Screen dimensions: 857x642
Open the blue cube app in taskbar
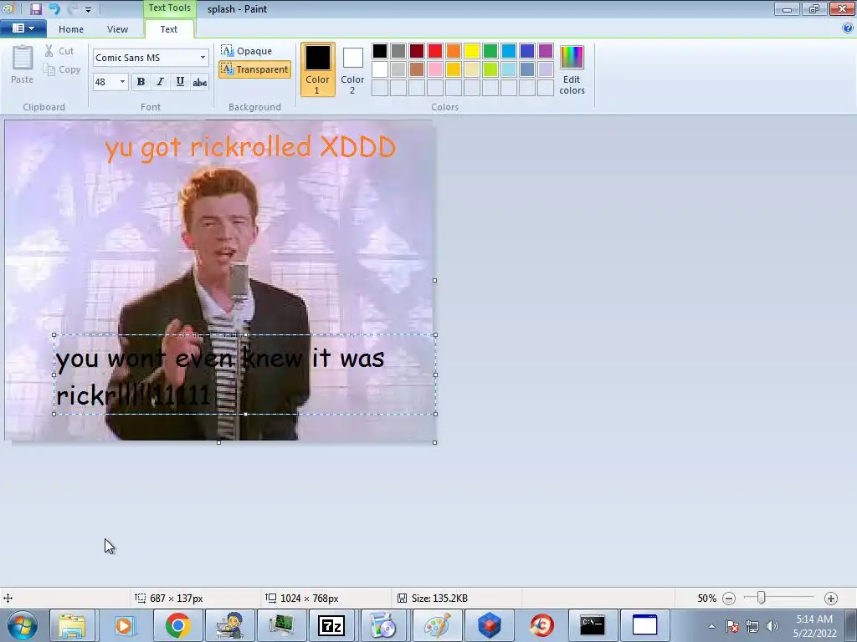click(489, 625)
